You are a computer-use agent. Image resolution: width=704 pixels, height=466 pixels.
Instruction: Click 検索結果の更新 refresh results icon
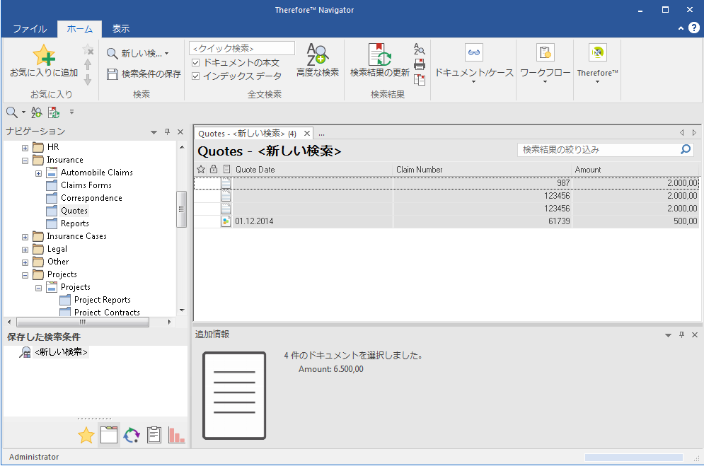point(380,54)
